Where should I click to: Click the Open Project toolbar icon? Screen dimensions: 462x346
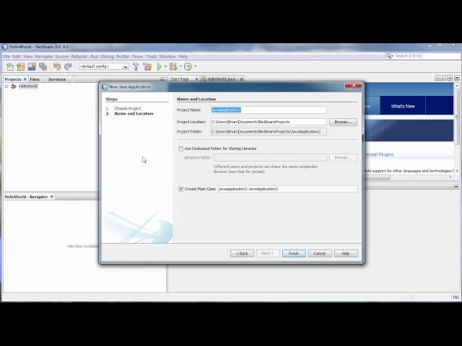(32, 66)
